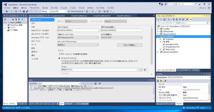Refresh the Solution Explorer tree
Viewport: 214px width, 112px height.
[x=177, y=19]
